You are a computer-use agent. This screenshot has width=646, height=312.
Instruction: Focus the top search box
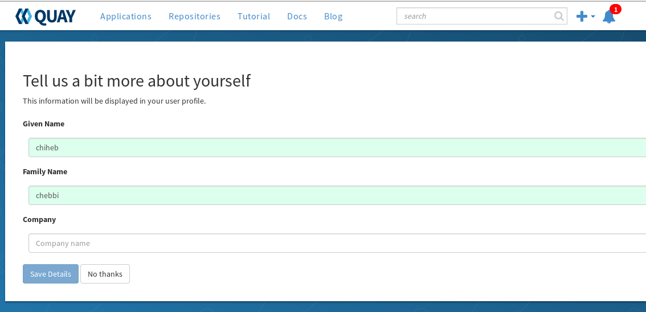(481, 16)
